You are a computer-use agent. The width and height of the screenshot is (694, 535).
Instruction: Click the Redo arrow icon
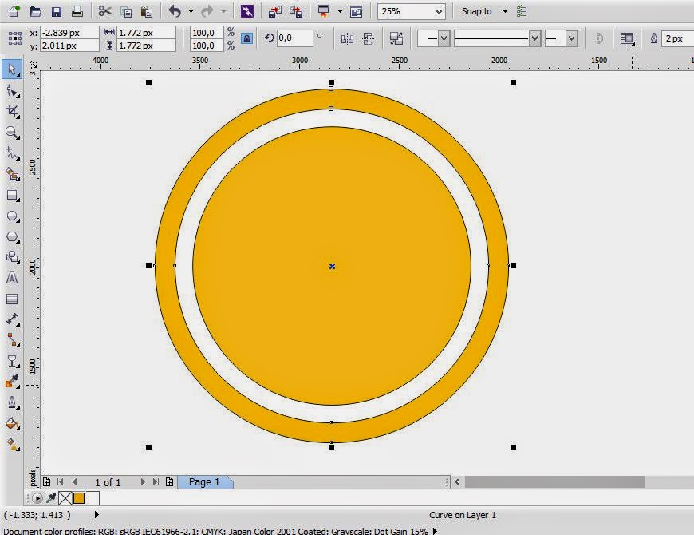pos(207,11)
